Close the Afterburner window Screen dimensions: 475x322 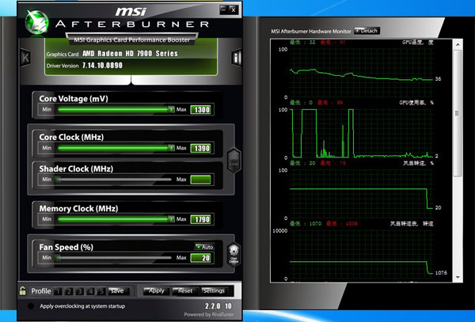(234, 10)
